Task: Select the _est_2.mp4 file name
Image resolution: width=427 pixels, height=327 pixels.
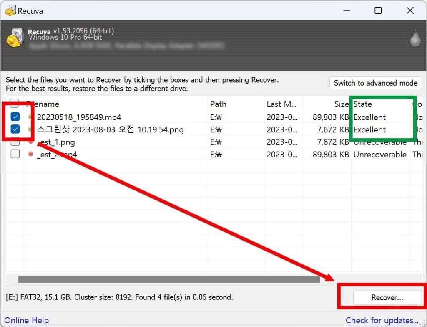Action: (57, 155)
